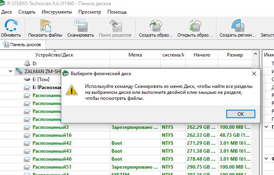Confirm dialog with OK button
This screenshot has width=274, height=175.
(x=241, y=114)
